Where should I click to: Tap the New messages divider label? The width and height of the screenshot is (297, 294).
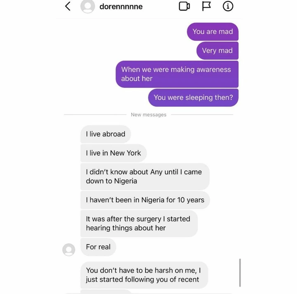(x=148, y=115)
